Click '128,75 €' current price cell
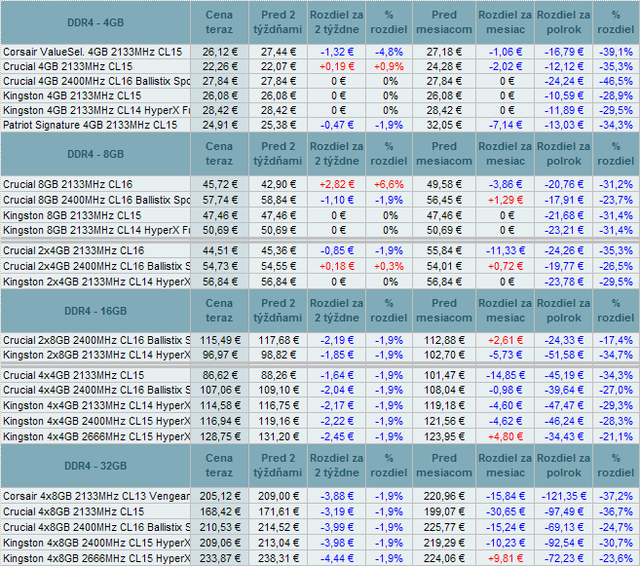Screen dimensions: 640x566 point(219,436)
